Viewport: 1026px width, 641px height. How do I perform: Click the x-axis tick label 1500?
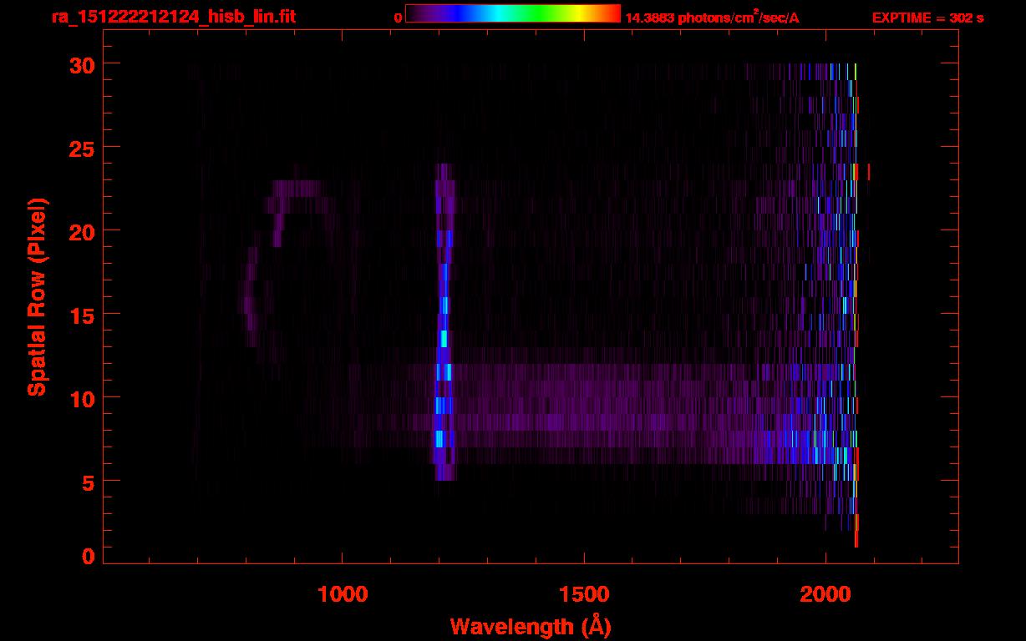[x=584, y=594]
